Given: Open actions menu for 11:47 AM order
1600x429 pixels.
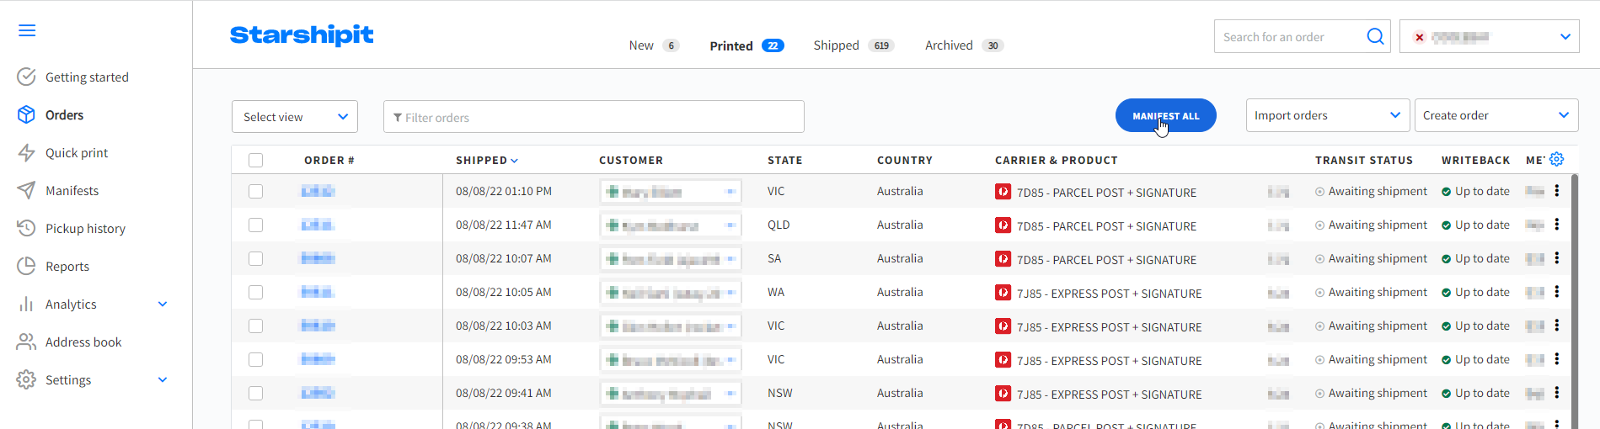Looking at the screenshot, I should point(1557,225).
